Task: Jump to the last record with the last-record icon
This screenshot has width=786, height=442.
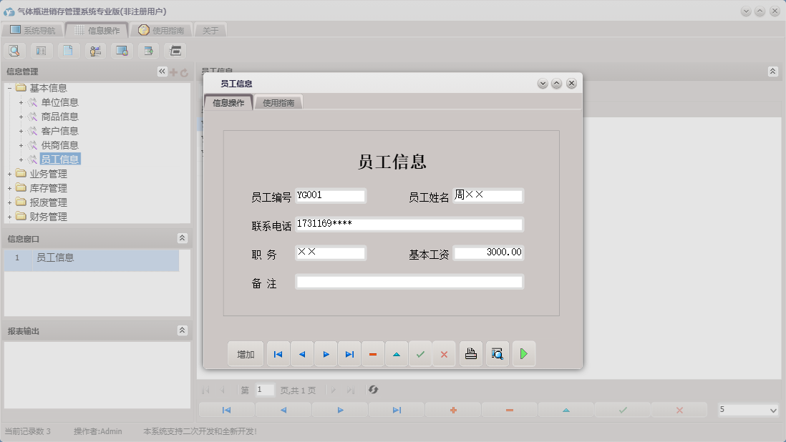Action: coord(349,353)
